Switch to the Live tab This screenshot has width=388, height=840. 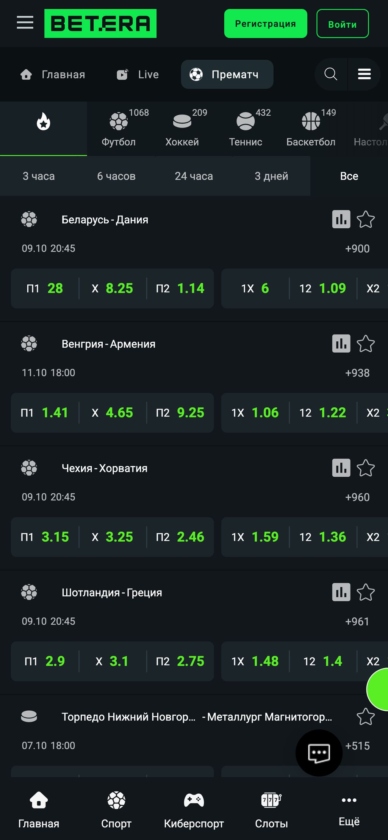tap(138, 74)
